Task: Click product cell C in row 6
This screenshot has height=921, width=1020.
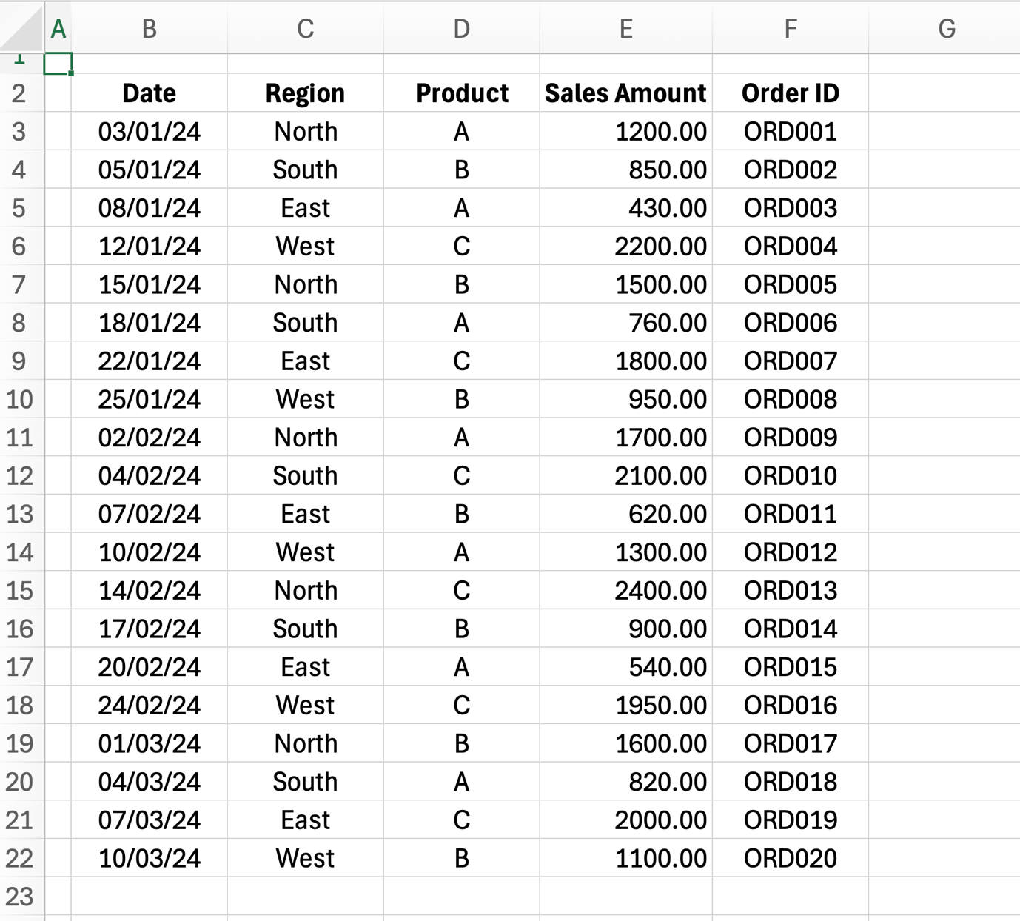Action: pyautogui.click(x=461, y=246)
